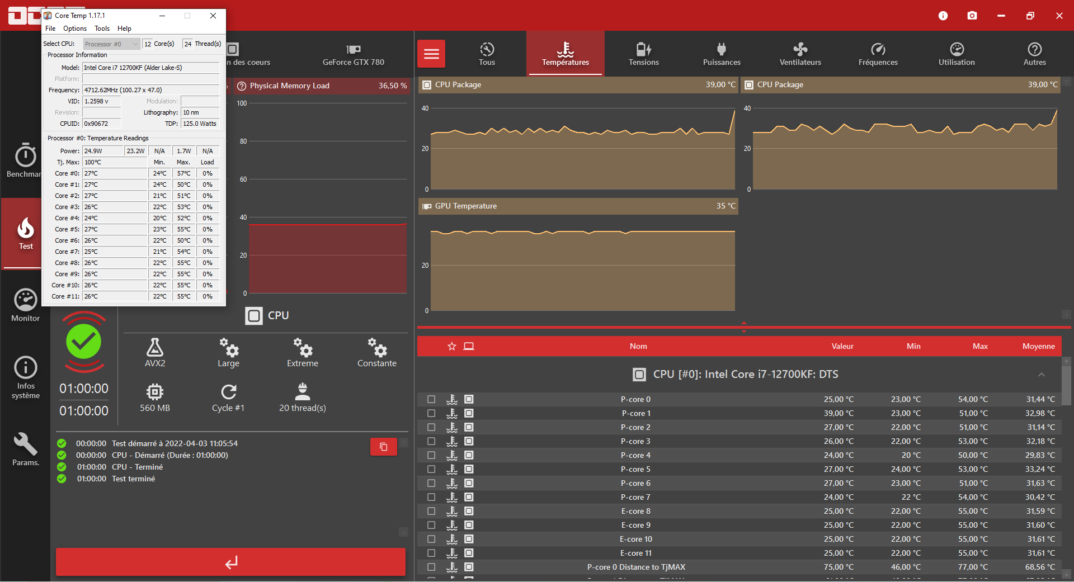This screenshot has width=1074, height=582.
Task: Collapse the CPU [#0] Intel Core i7-12700KF group
Action: tap(1041, 375)
